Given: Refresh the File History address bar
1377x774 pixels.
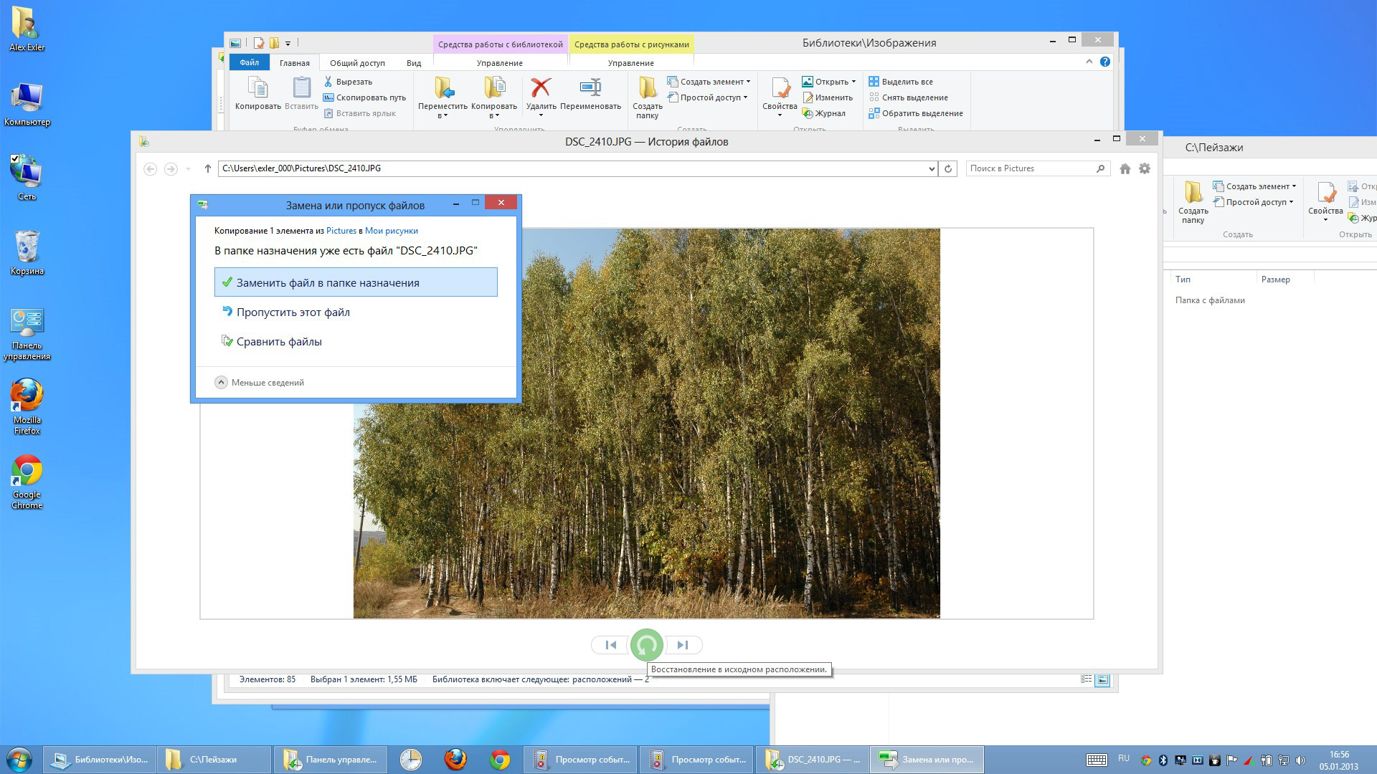Looking at the screenshot, I should (948, 168).
